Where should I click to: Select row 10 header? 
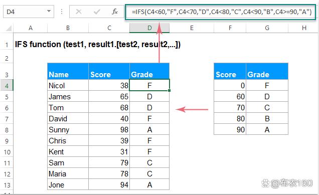(x=7, y=151)
